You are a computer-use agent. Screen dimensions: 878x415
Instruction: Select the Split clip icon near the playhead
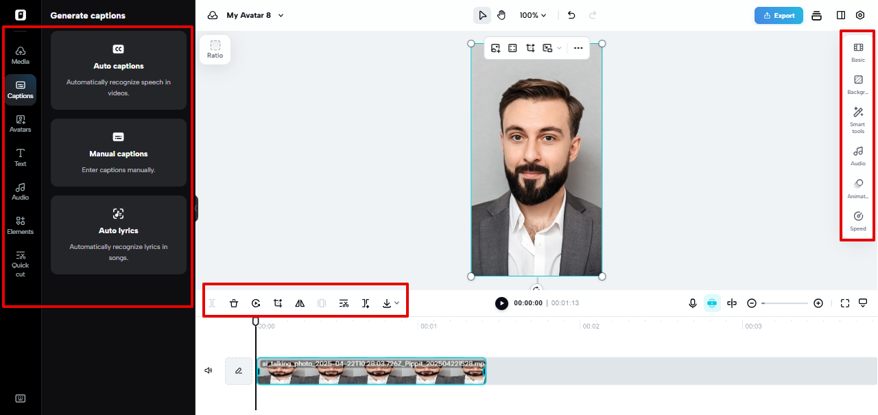pos(366,303)
